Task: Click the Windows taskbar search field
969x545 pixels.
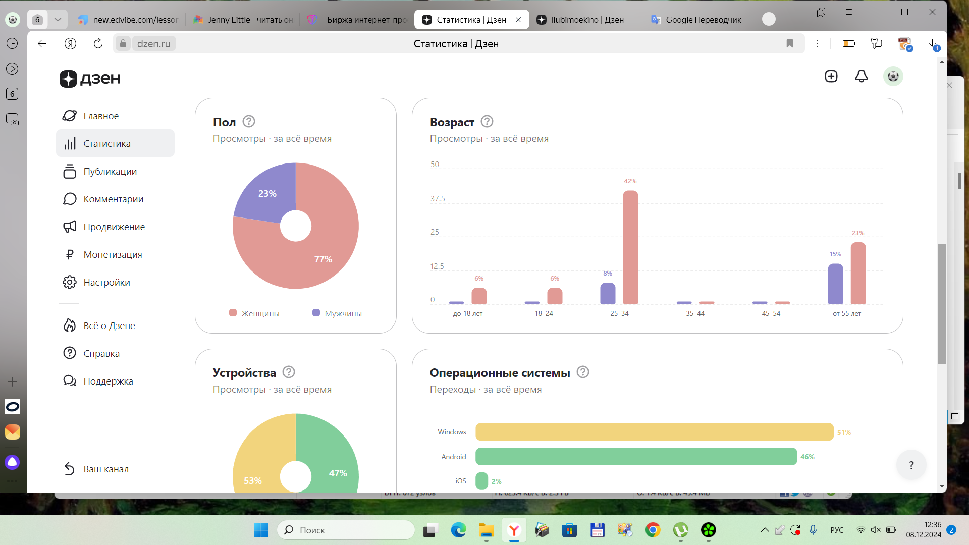Action: 346,530
